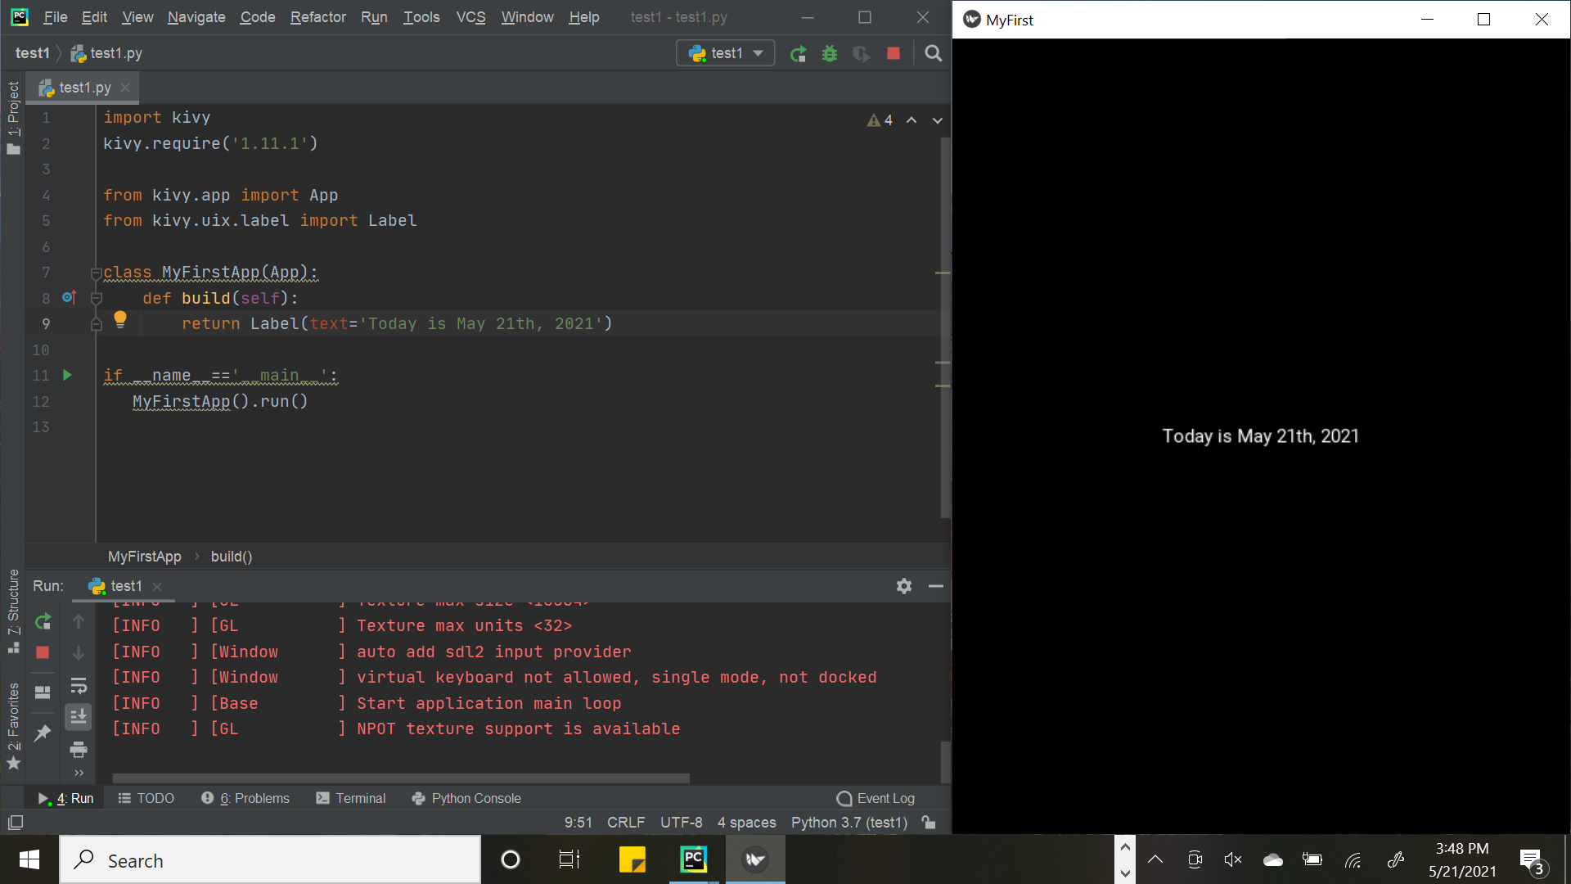
Task: Open Run panel settings gear icon
Action: 903,586
